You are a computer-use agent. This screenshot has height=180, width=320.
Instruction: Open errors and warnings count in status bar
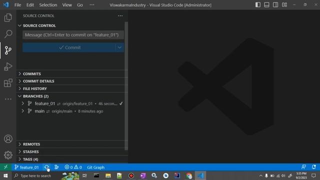pyautogui.click(x=73, y=167)
